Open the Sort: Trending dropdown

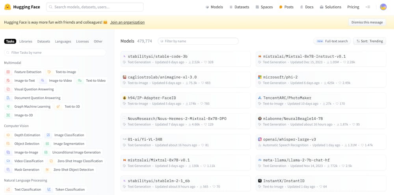tap(370, 41)
